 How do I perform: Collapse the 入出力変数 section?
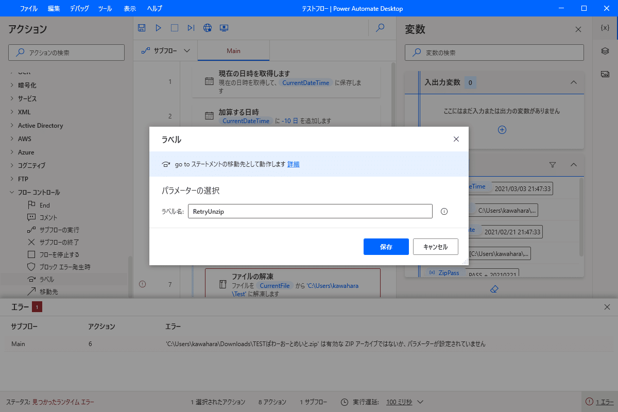573,82
